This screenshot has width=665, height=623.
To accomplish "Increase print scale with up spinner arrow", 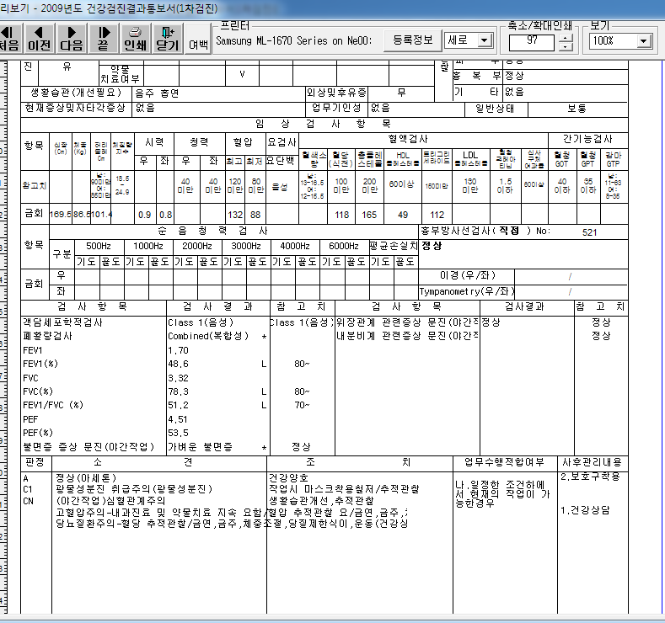I will (566, 37).
